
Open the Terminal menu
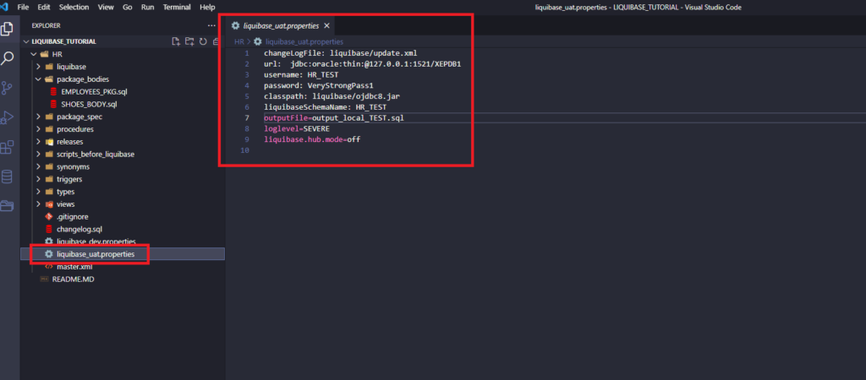coord(177,7)
